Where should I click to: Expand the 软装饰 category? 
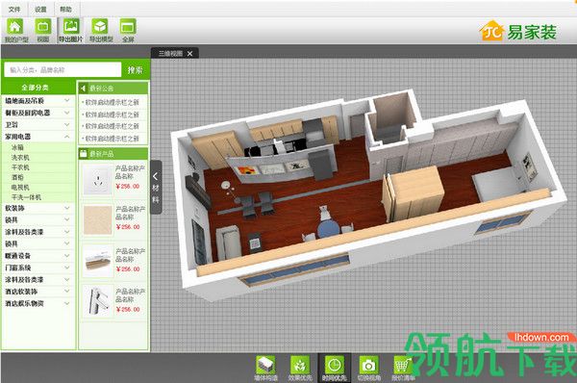click(x=38, y=208)
